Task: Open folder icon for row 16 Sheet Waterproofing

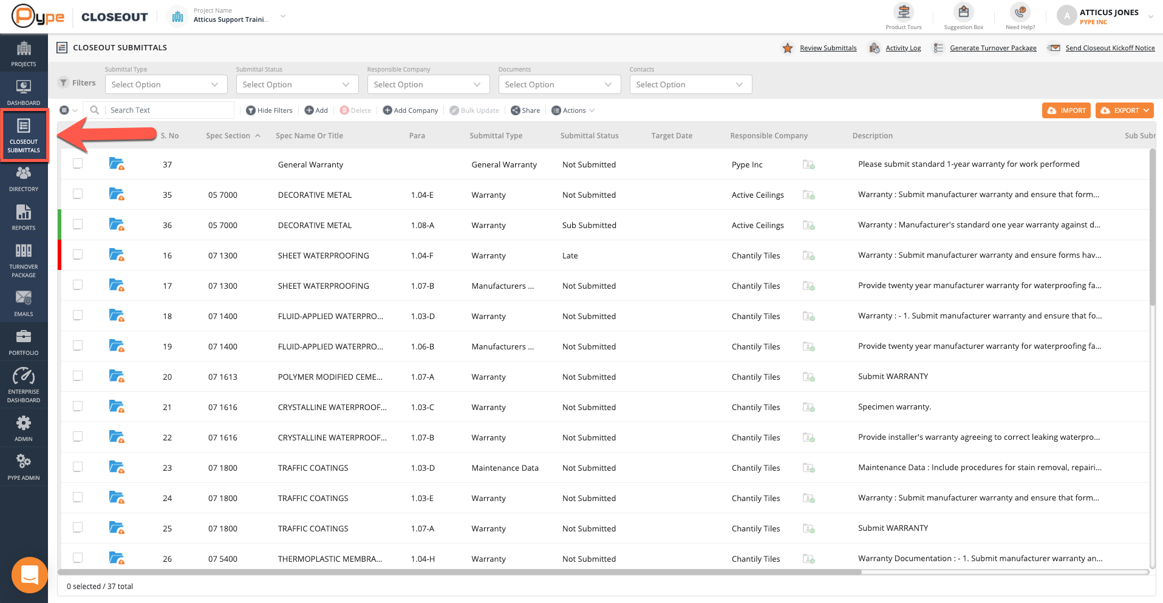Action: pos(117,255)
